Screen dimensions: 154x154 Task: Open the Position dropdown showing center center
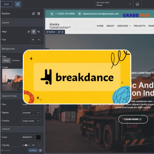click(31, 121)
